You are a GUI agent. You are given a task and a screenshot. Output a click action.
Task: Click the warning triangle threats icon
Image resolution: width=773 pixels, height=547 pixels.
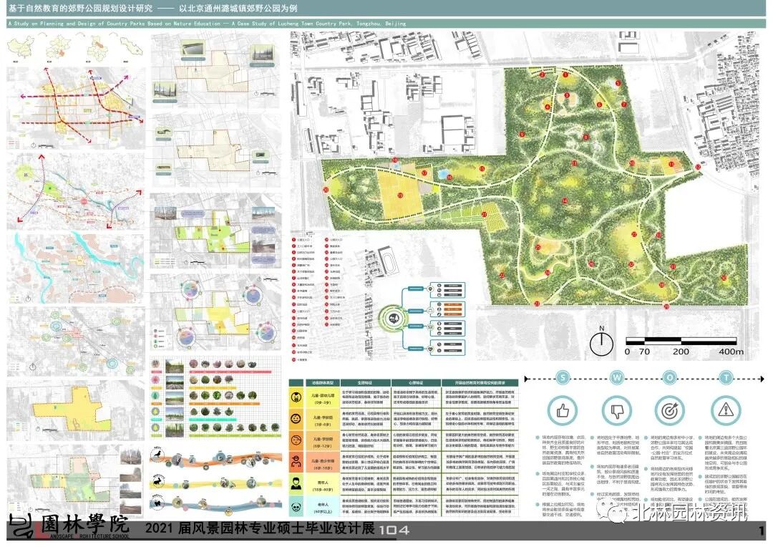click(726, 410)
